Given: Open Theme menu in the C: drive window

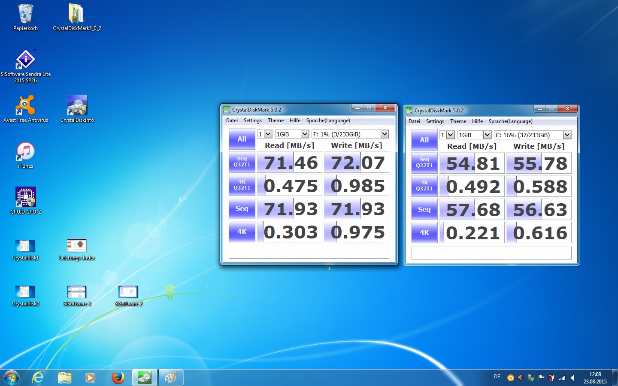Looking at the screenshot, I should [x=458, y=121].
